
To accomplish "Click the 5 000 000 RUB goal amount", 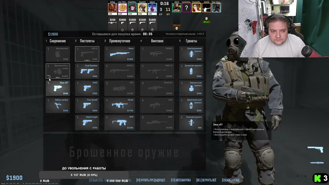I will [x=117, y=181].
